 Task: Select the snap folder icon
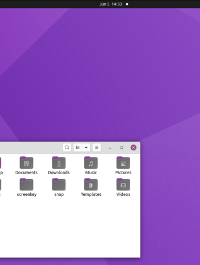59,184
